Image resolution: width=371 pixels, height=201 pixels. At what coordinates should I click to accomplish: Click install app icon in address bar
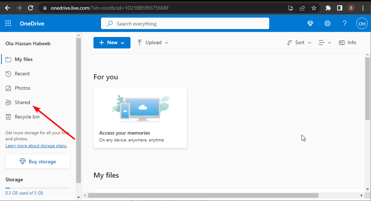291,8
